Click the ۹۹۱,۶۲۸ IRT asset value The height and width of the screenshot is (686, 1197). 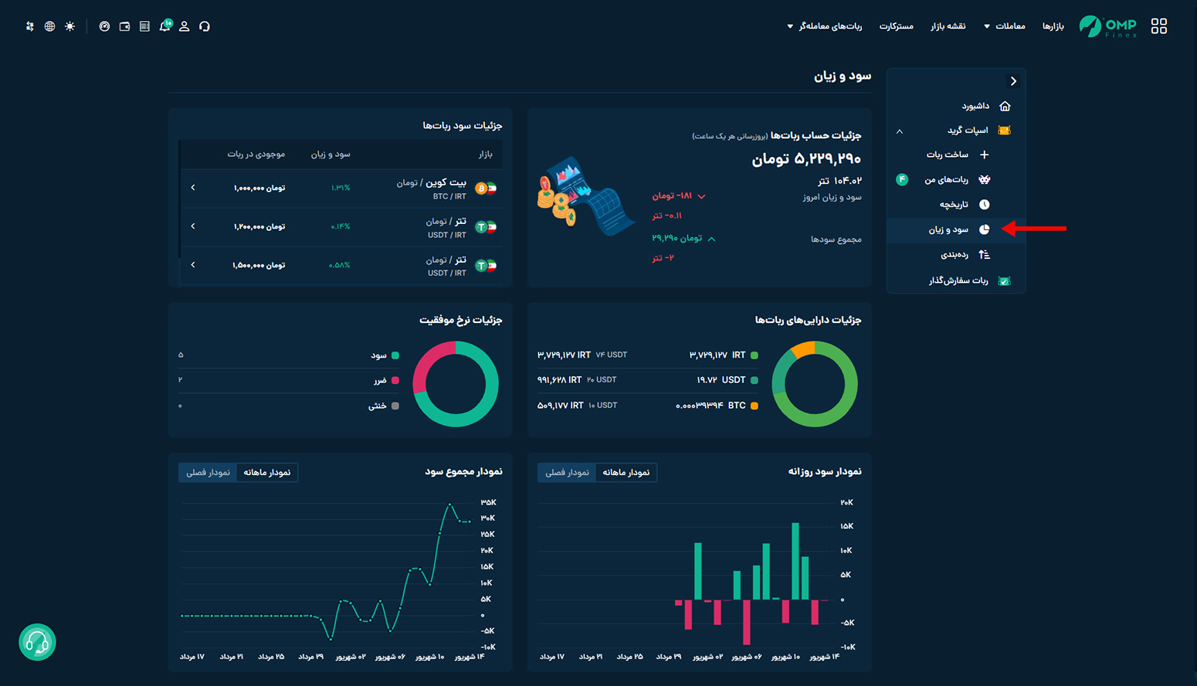click(559, 380)
